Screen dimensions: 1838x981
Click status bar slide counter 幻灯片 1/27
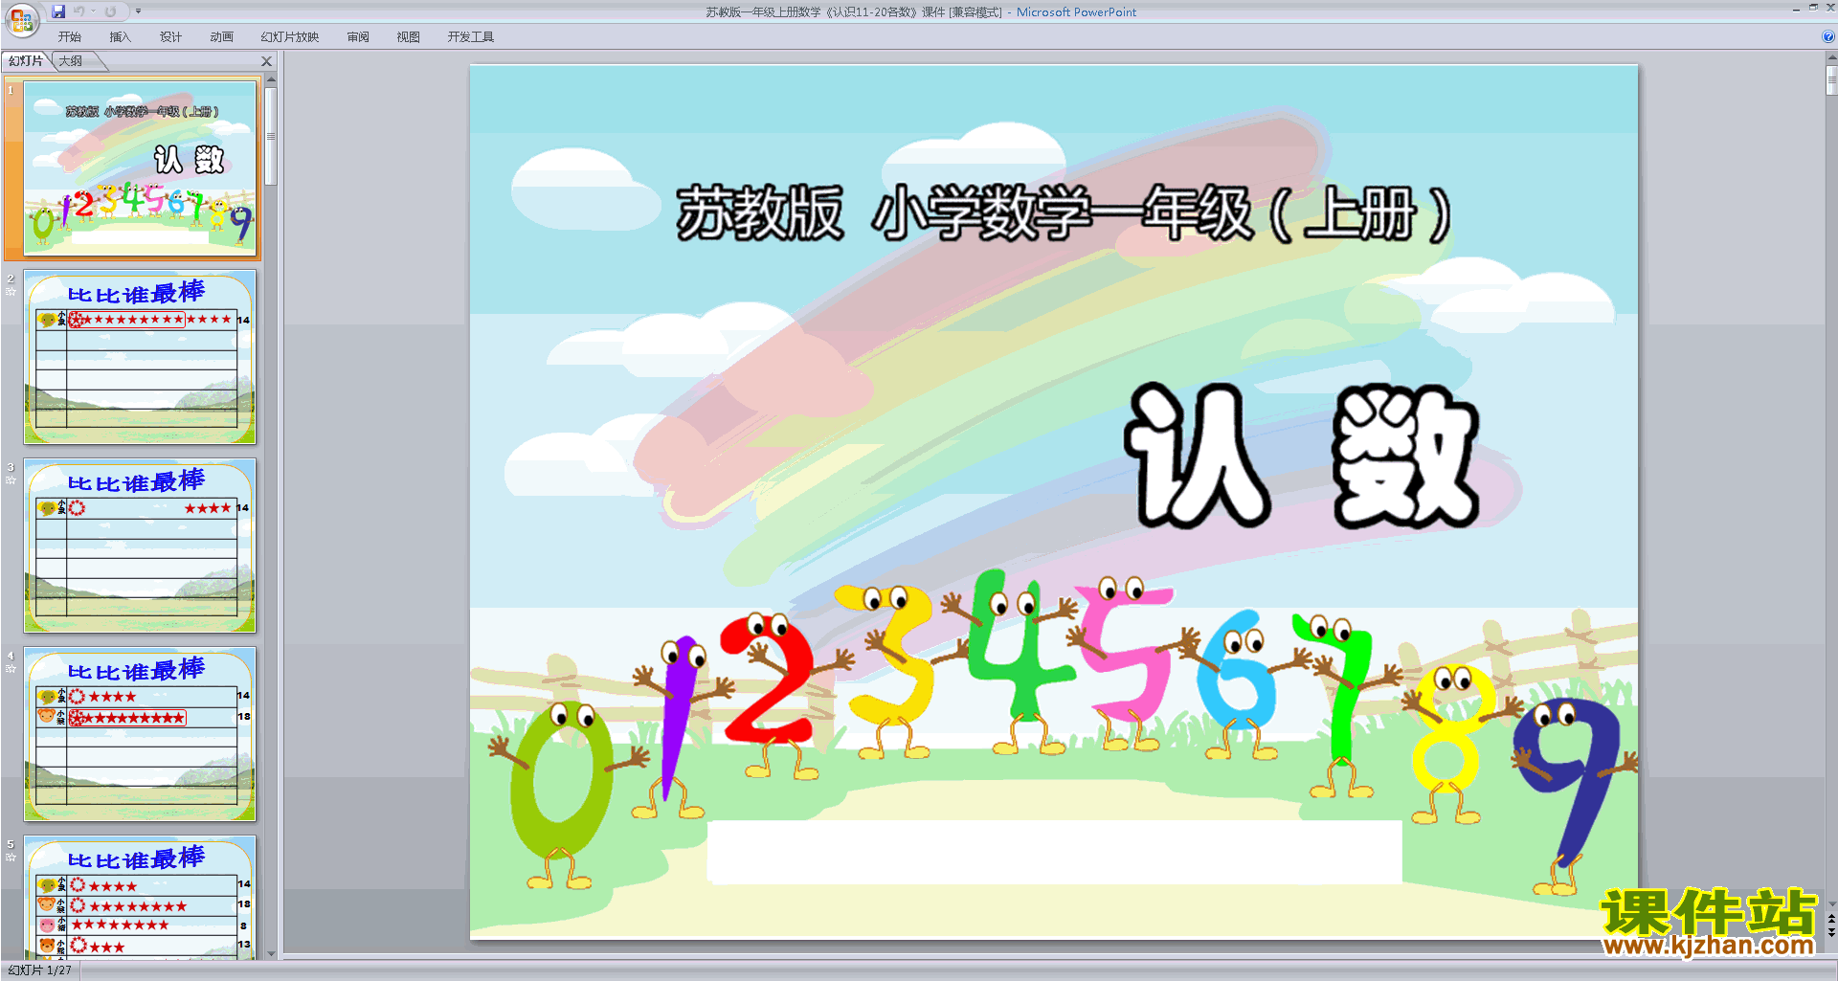(x=40, y=970)
